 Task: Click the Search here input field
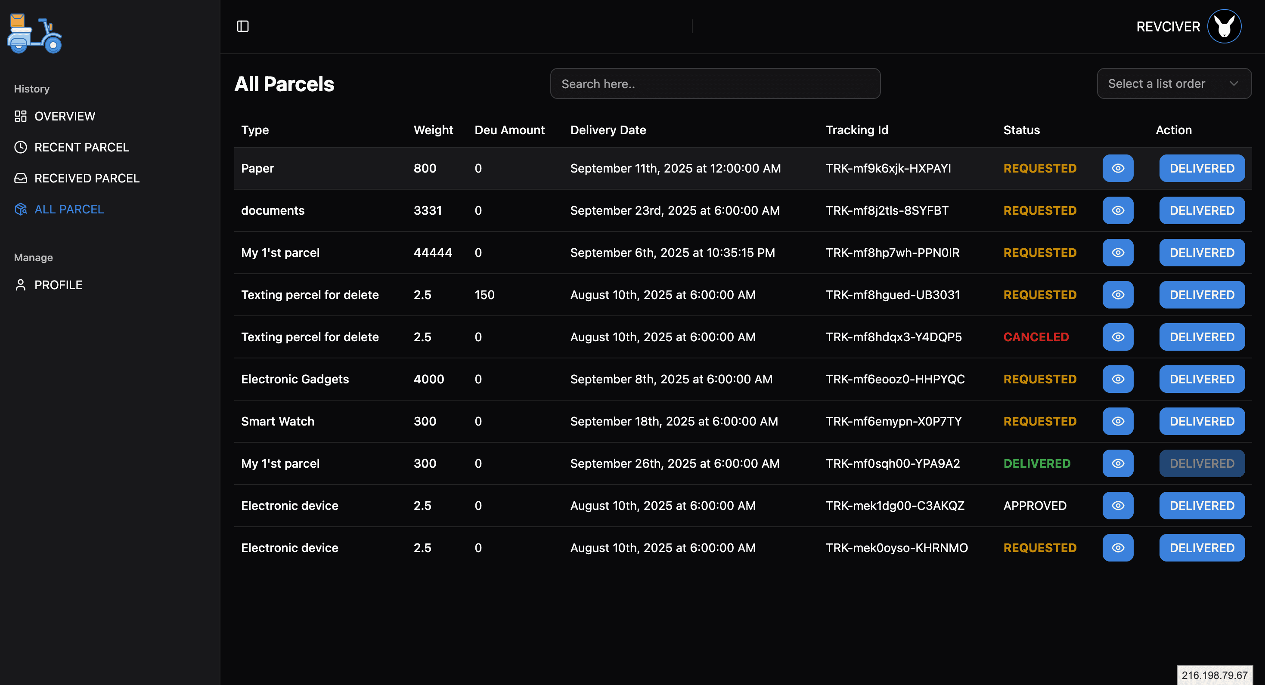pos(714,84)
